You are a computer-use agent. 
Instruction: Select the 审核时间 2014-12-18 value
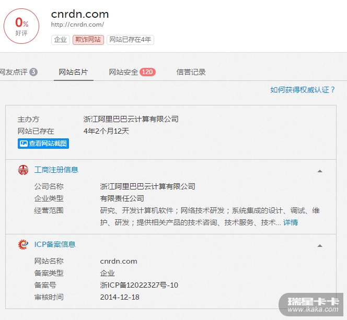[x=120, y=297]
